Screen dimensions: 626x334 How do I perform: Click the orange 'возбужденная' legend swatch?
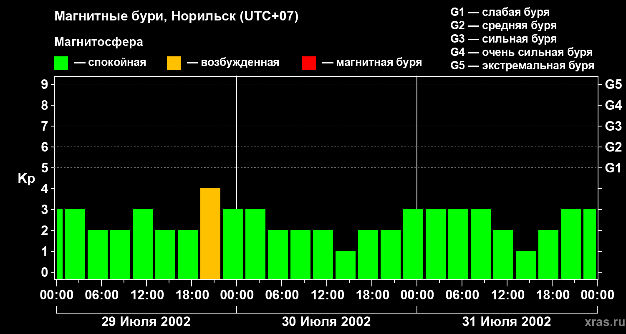point(174,63)
